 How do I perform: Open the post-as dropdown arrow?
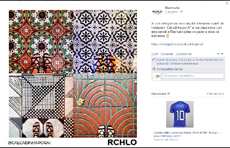[222, 54]
